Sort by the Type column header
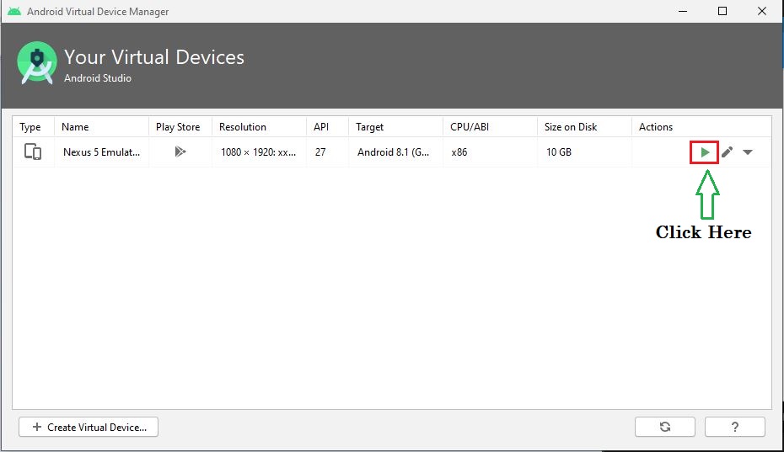Image resolution: width=784 pixels, height=452 pixels. (x=30, y=127)
